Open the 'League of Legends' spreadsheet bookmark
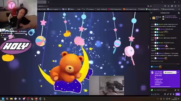The image size is (181, 101). (x=153, y=9)
